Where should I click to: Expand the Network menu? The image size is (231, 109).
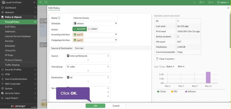(18, 12)
